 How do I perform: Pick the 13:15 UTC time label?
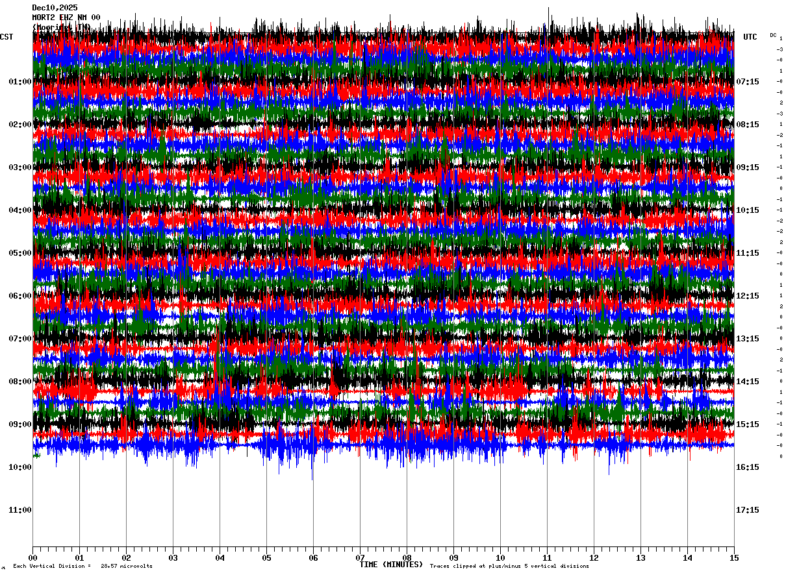tap(748, 339)
